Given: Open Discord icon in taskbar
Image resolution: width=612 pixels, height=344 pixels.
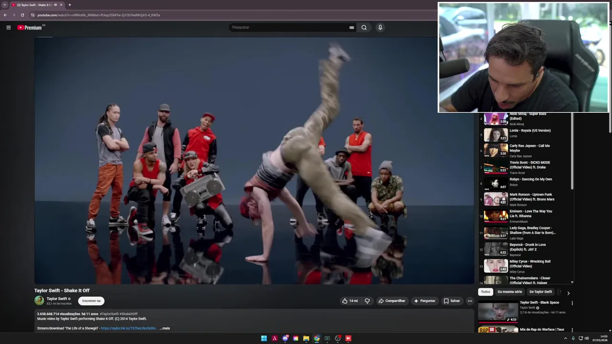Looking at the screenshot, I should tap(285, 338).
